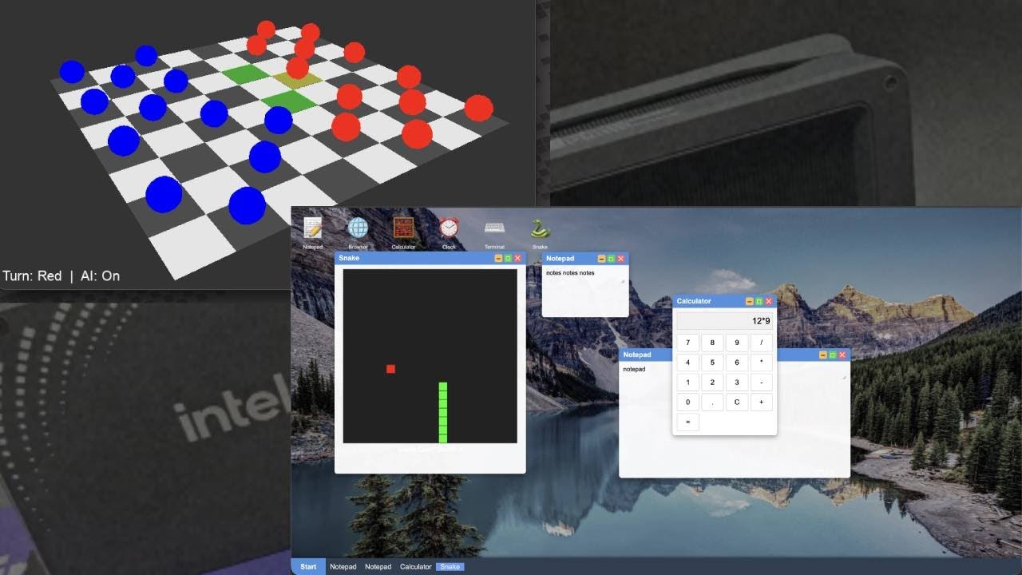The height and width of the screenshot is (575, 1022).
Task: Click the yellow highlighted checkers square
Action: point(299,80)
